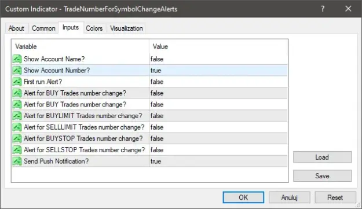This screenshot has height=209, width=362.
Task: Select the Send Push Notification? variable
Action: (56, 161)
